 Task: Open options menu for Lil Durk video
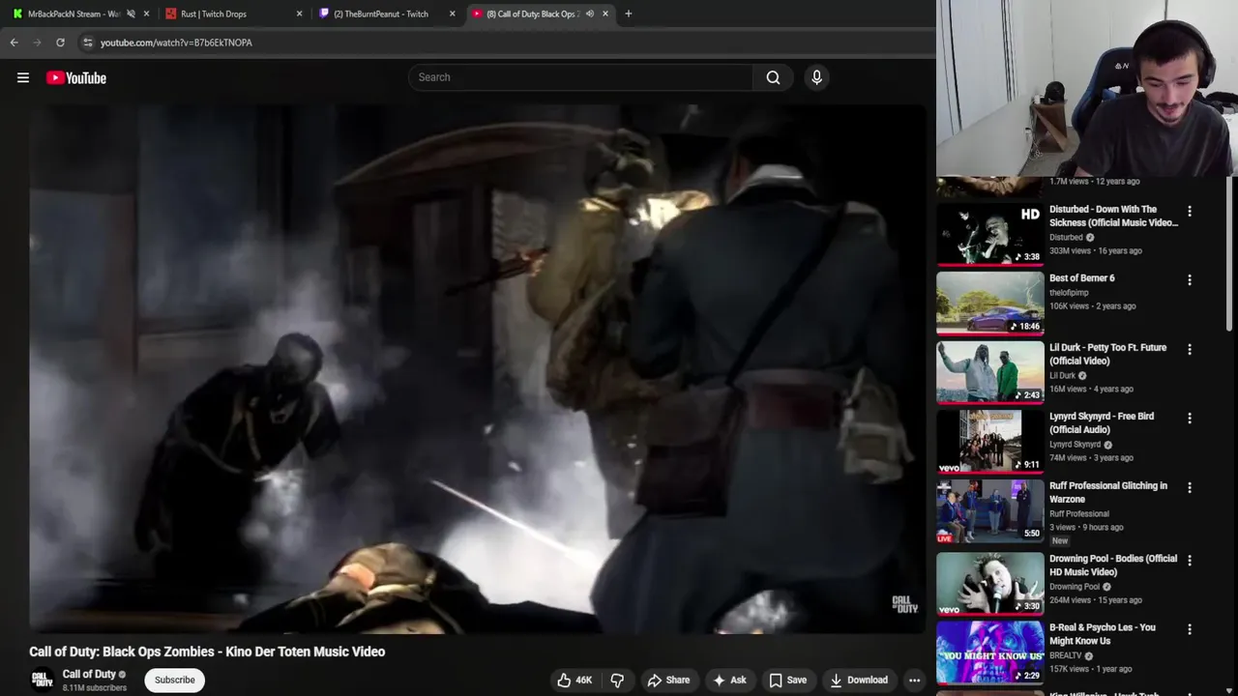1190,349
